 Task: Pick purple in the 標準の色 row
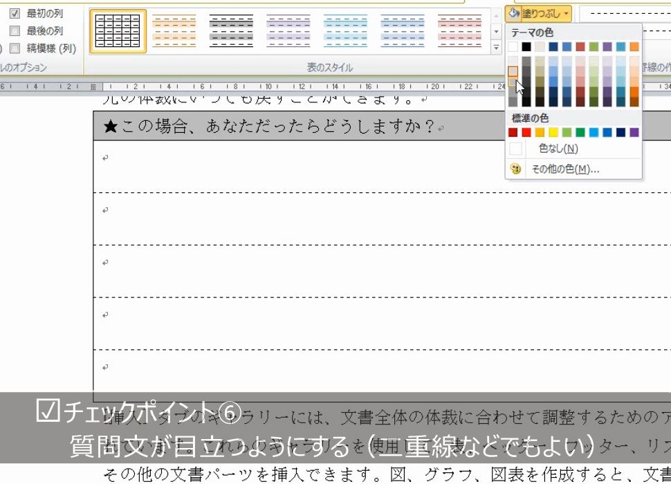tap(634, 133)
